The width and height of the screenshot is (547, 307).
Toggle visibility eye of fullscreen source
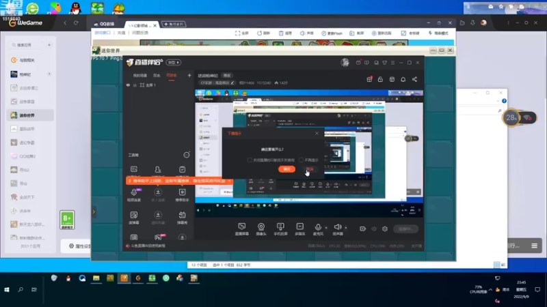[x=128, y=85]
